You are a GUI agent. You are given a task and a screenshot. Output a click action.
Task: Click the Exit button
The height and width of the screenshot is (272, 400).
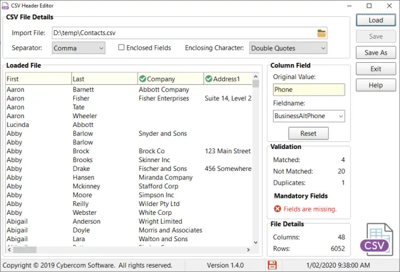[x=375, y=69]
